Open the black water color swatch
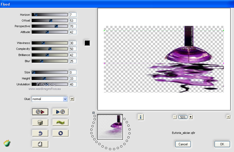This screenshot has height=152, width=234. (87, 43)
